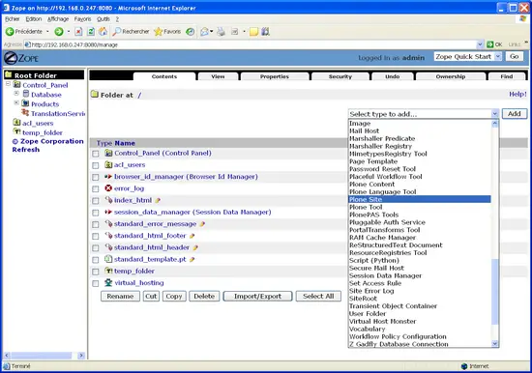Click the type list vertical scrollbar thumb

coord(495,291)
